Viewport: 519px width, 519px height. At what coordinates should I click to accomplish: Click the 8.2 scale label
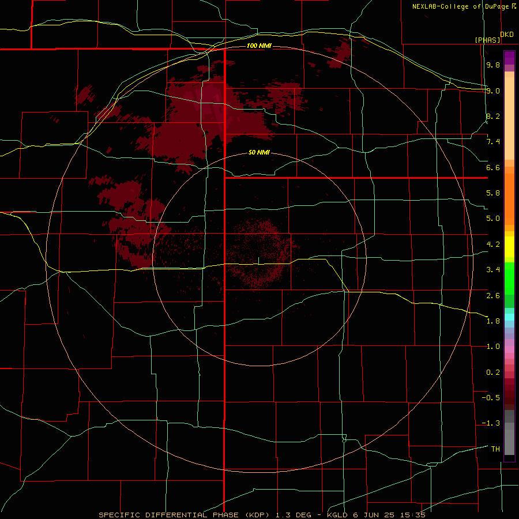click(493, 116)
